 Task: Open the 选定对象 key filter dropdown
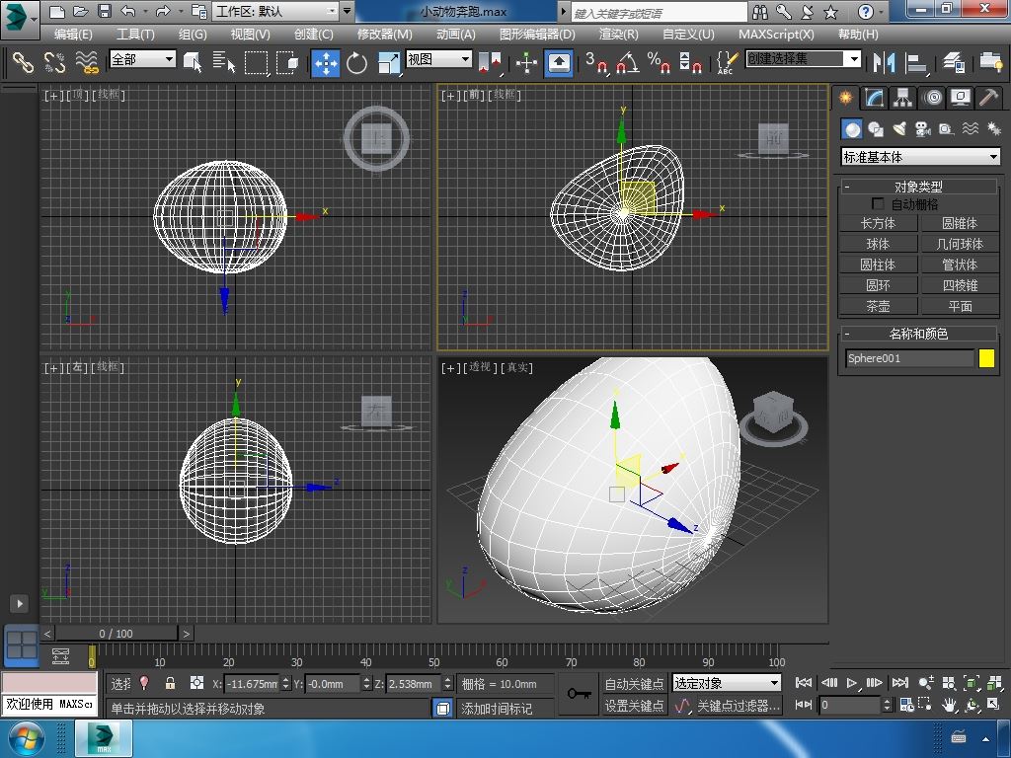[x=727, y=683]
